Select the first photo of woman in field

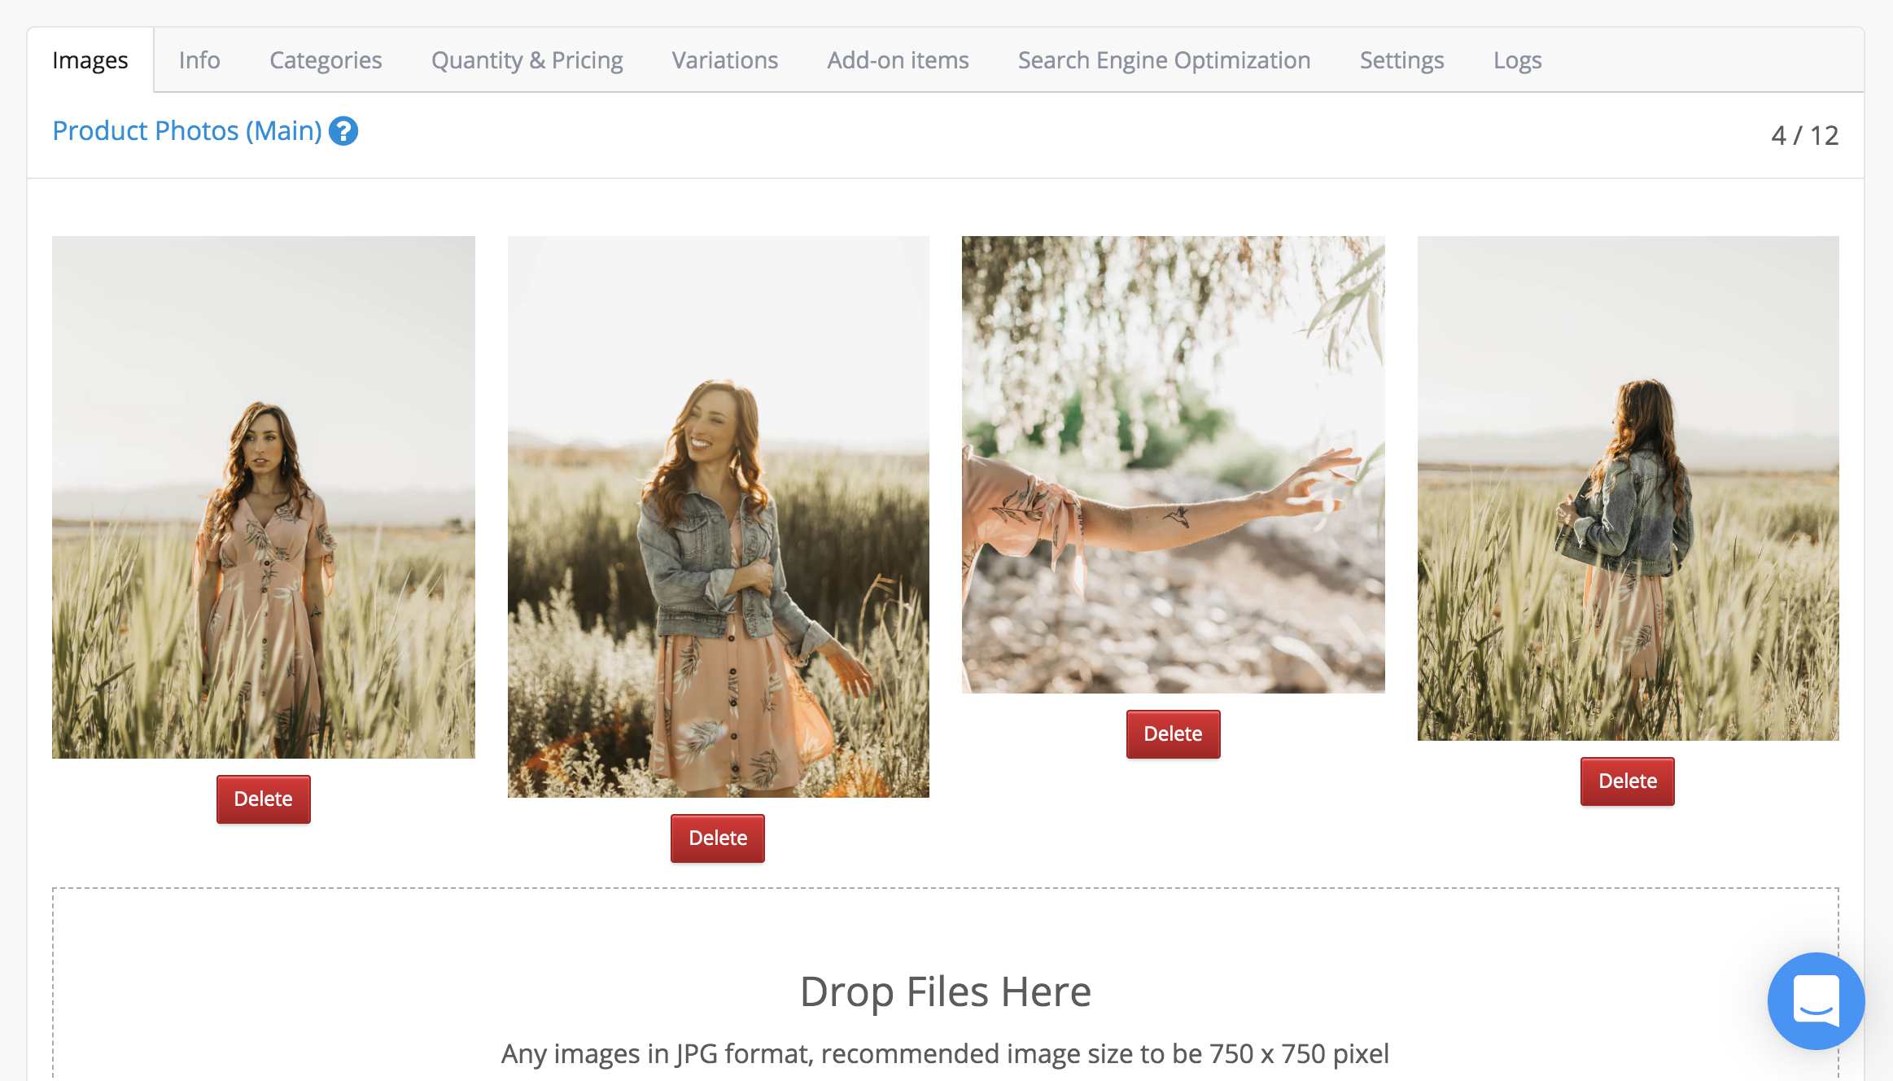tap(264, 497)
